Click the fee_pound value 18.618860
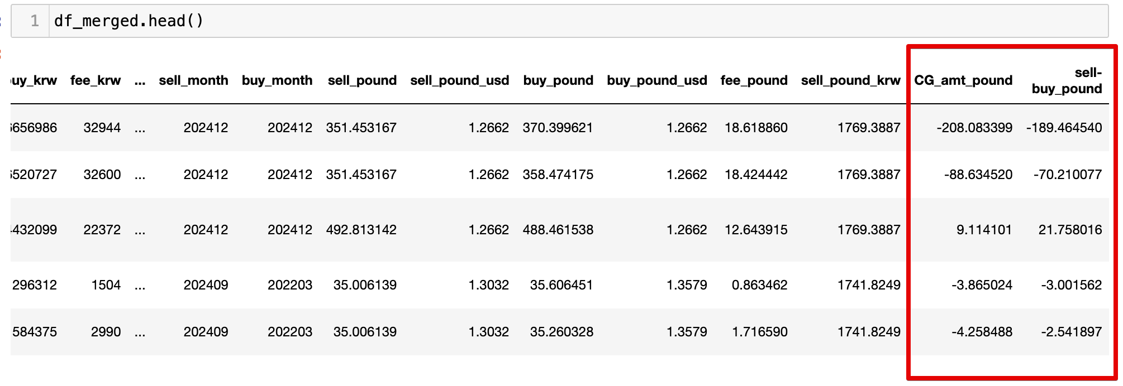Viewport: 1123px width, 386px height. (756, 128)
